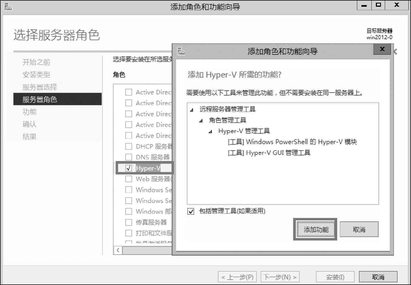Close the main wizard window
The height and width of the screenshot is (285, 411).
point(397,5)
